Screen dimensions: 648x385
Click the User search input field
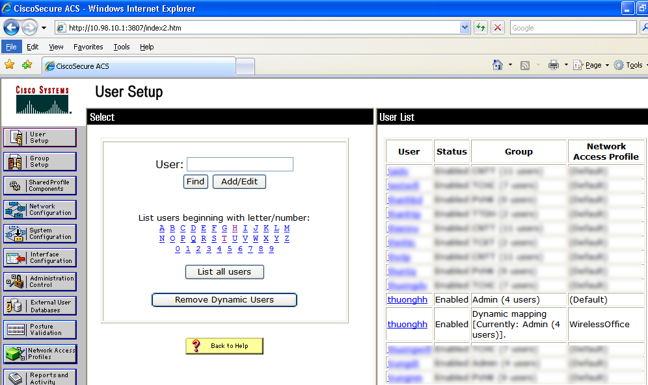240,164
